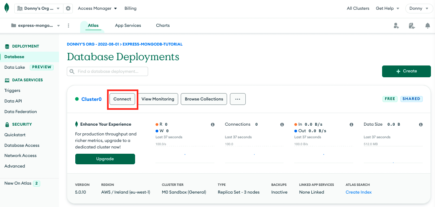The height and width of the screenshot is (207, 435).
Task: Open organization settings gear icon
Action: click(68, 8)
